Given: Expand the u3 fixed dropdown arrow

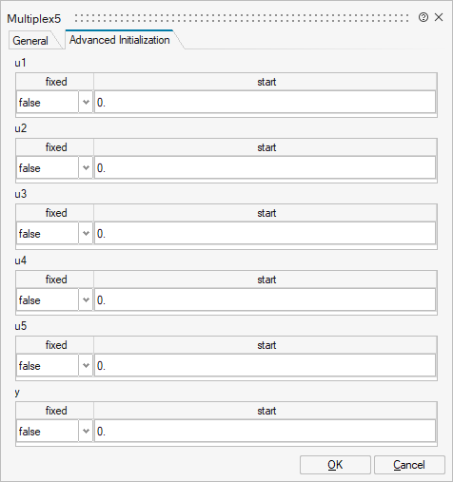Looking at the screenshot, I should pyautogui.click(x=86, y=234).
